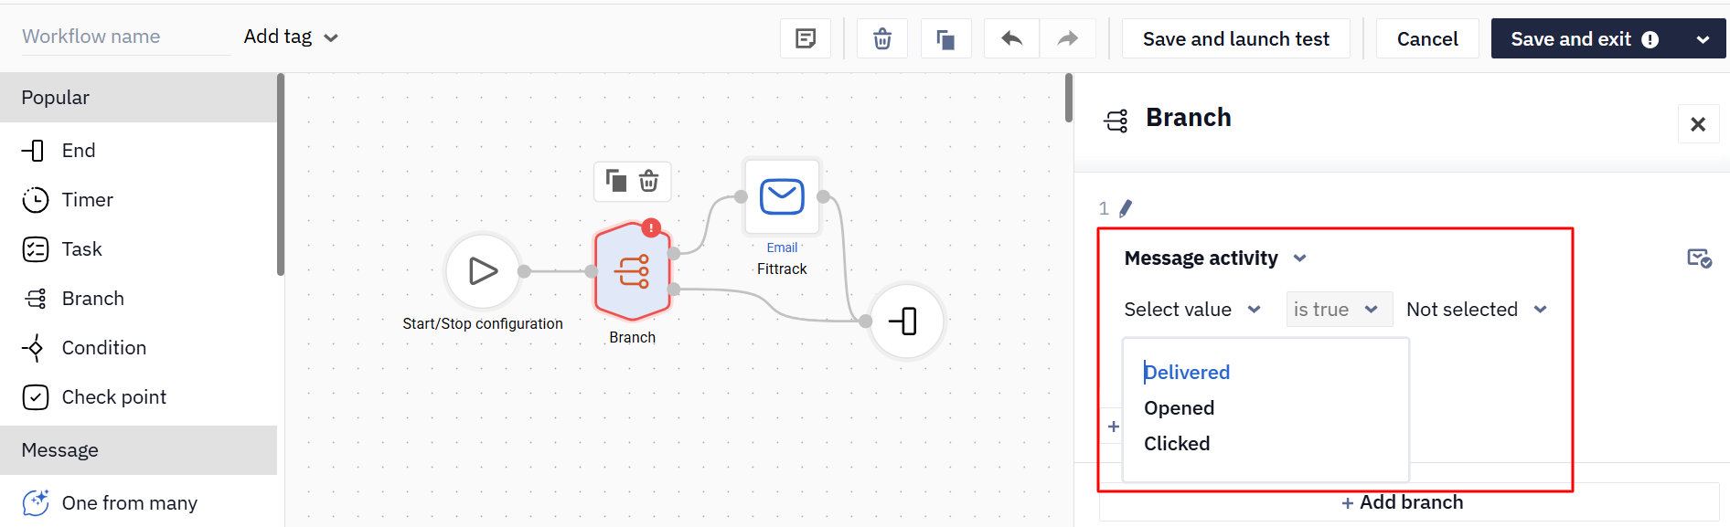The height and width of the screenshot is (527, 1730).
Task: Click the top toolbar duplicate icon
Action: pos(945,38)
